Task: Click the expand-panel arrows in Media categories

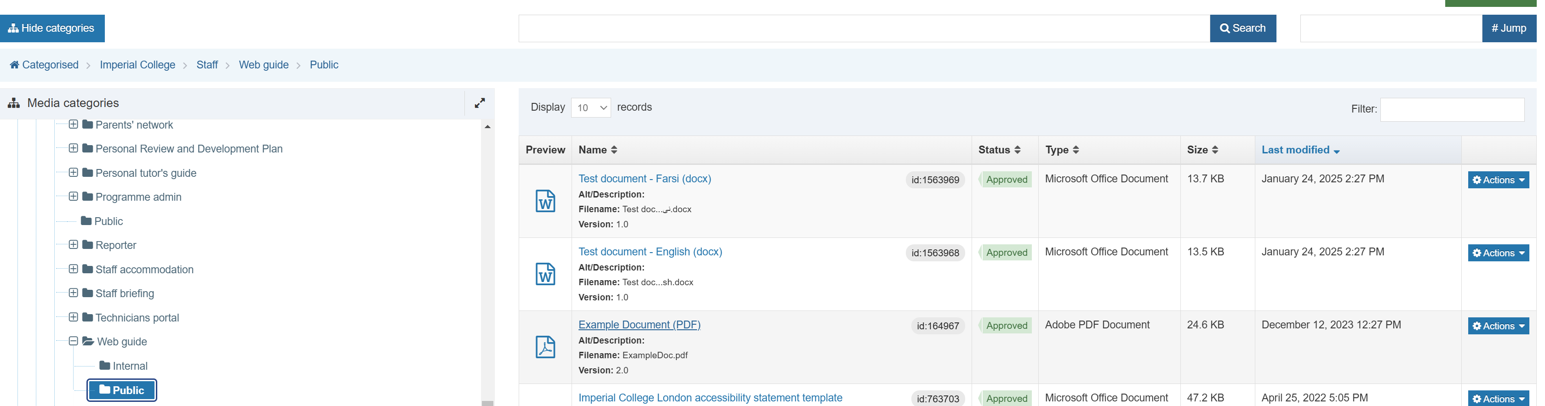Action: 479,103
